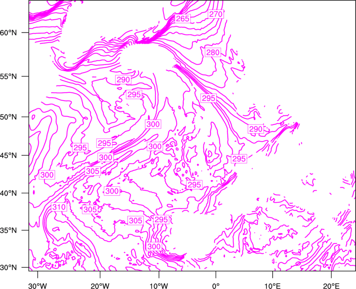Click the 290 contour label nearest 55°N
The width and height of the screenshot is (356, 289).
coord(123,80)
